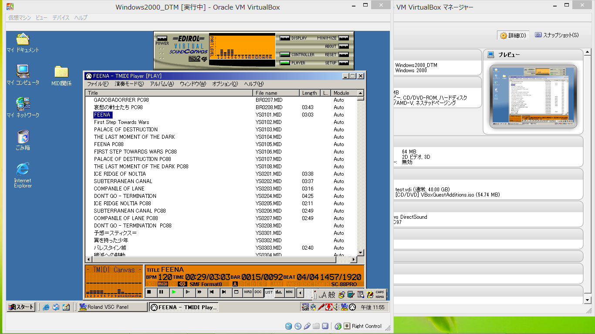
Task: Toggle the DOC viewer button
Action: coord(258,292)
